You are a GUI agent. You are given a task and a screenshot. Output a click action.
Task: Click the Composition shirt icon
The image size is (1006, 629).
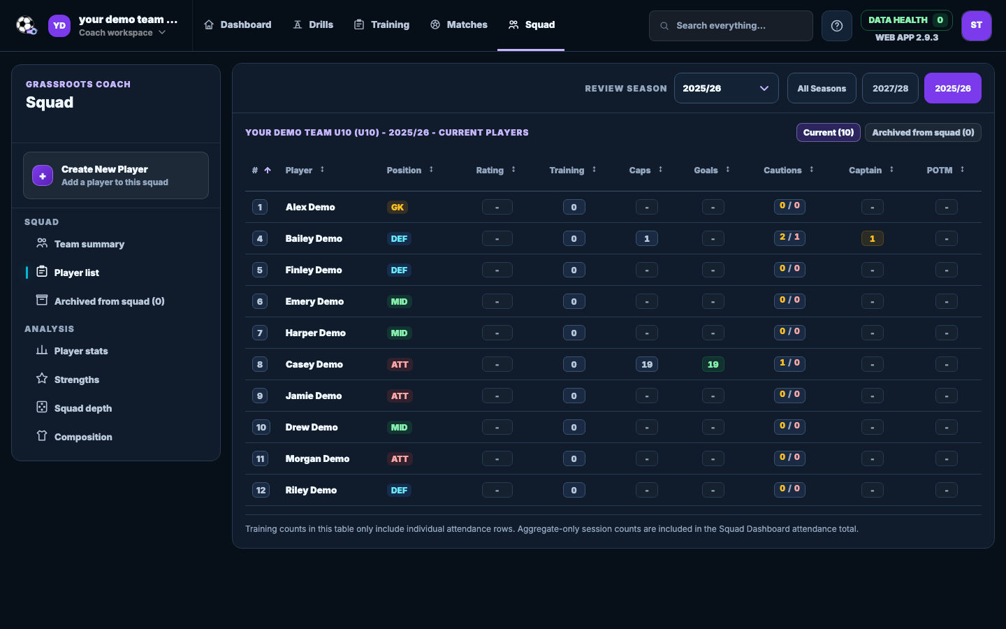(x=42, y=436)
